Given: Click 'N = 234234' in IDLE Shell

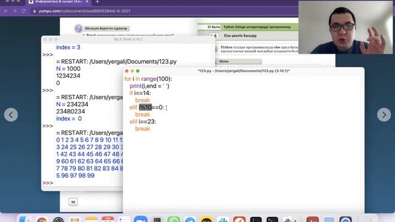Looking at the screenshot, I should 72,104.
